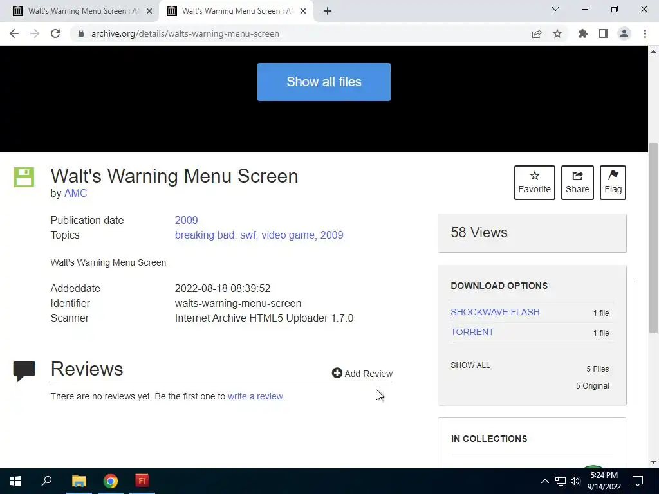The height and width of the screenshot is (494, 659).
Task: Click the identifier value walts-warning-menu-screen
Action: click(x=238, y=304)
